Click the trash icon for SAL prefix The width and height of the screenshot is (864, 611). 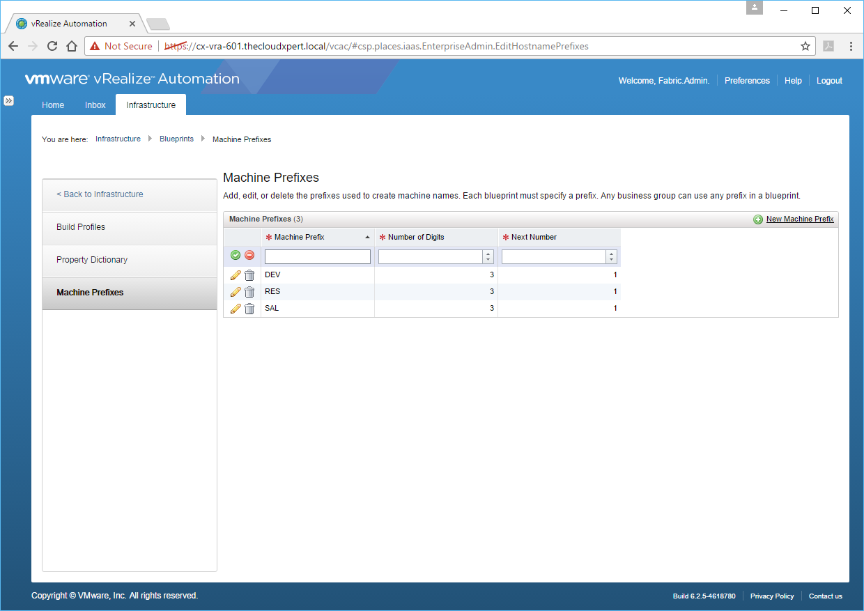[x=249, y=309]
